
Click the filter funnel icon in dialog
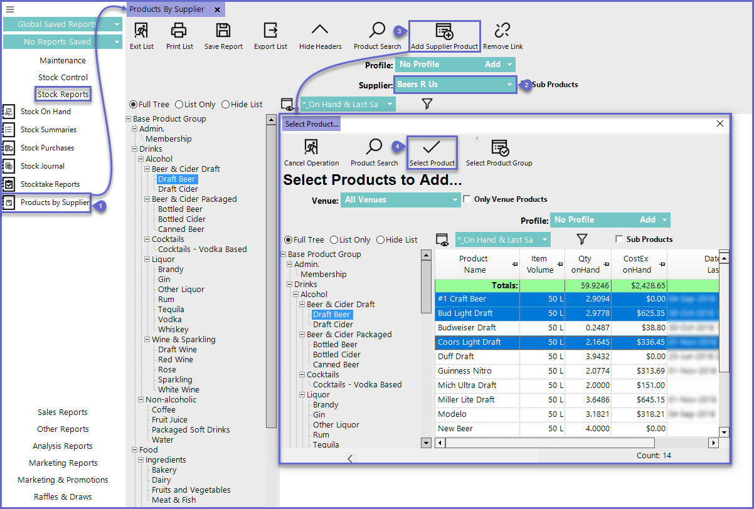[582, 239]
